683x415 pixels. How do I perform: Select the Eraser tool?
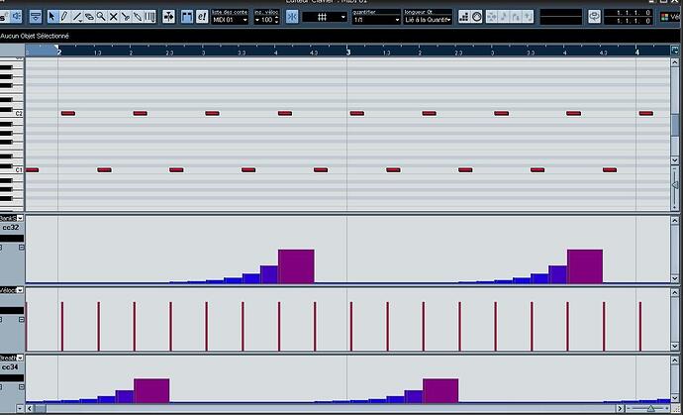tap(89, 17)
